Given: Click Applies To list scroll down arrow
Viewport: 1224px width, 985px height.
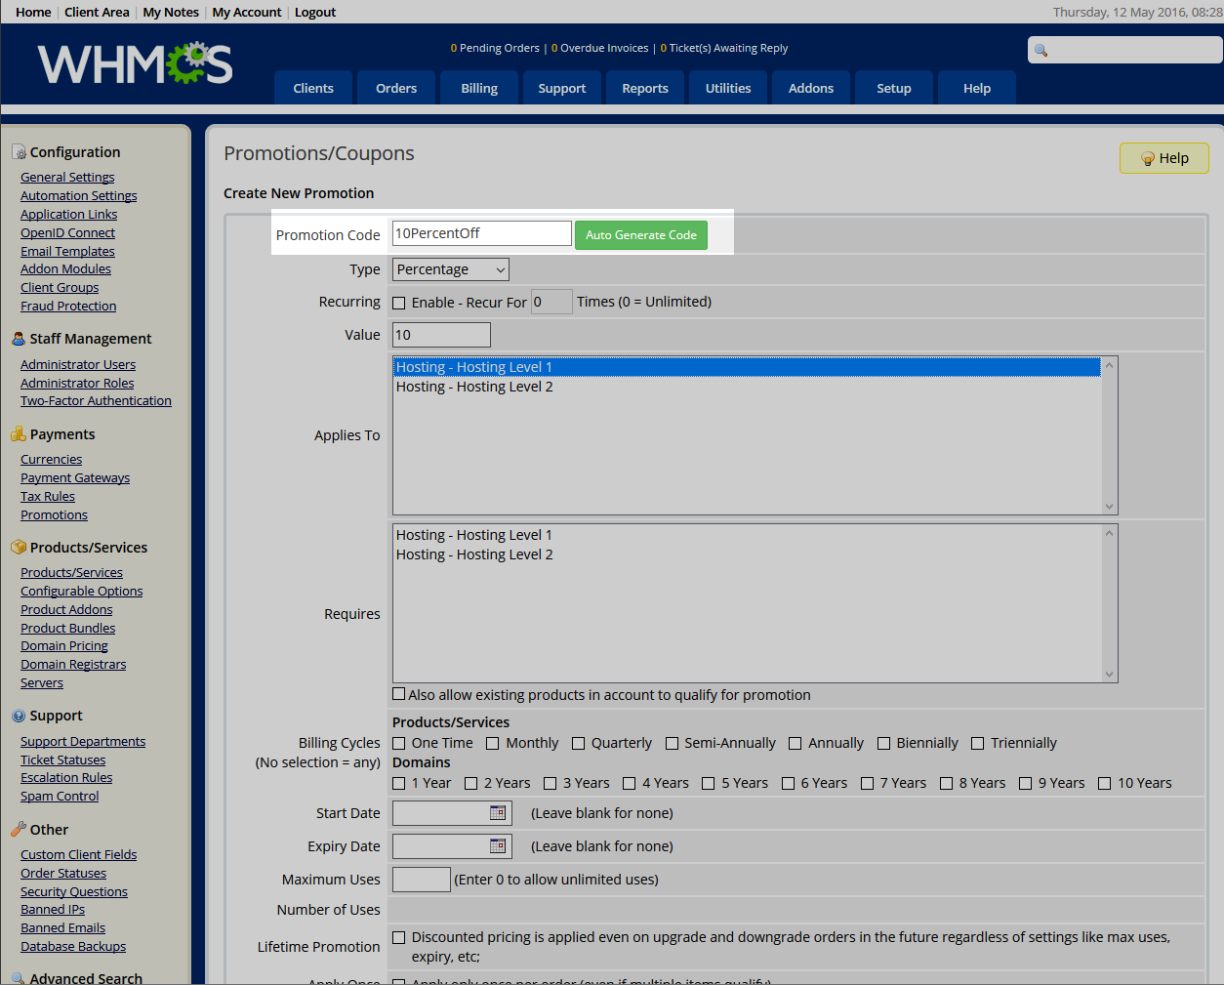Looking at the screenshot, I should pos(1109,507).
